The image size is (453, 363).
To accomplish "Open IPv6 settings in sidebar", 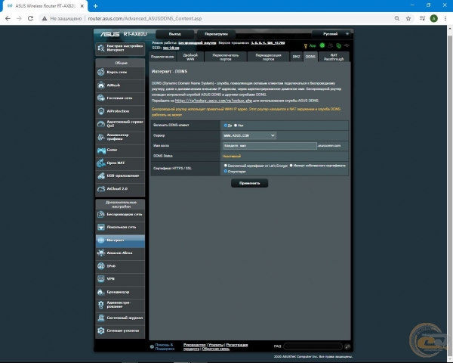I will 120,266.
